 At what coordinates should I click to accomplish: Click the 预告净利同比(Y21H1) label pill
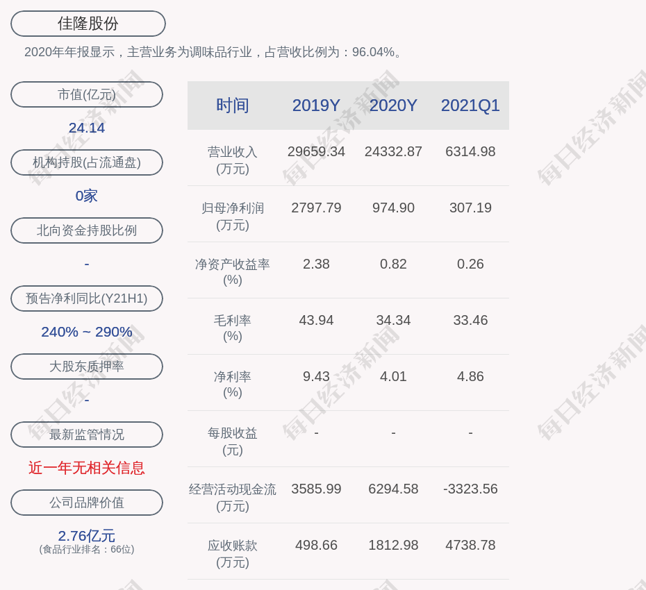pos(87,298)
